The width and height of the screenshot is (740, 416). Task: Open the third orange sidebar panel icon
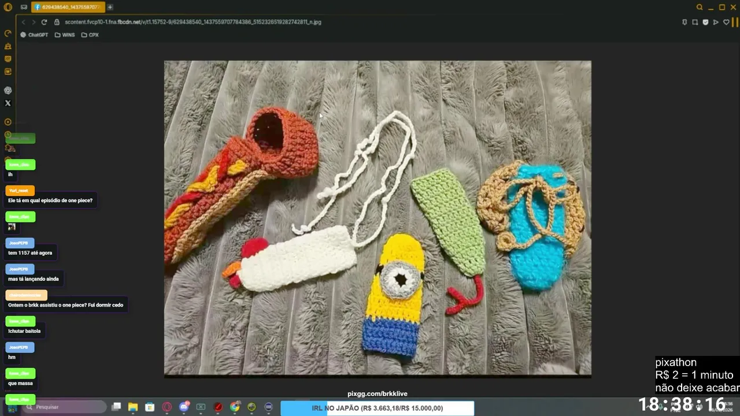point(8,59)
